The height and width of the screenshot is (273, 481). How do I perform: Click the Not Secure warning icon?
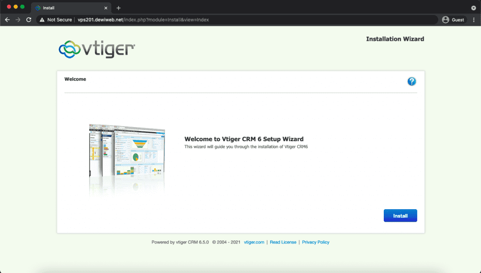(42, 20)
